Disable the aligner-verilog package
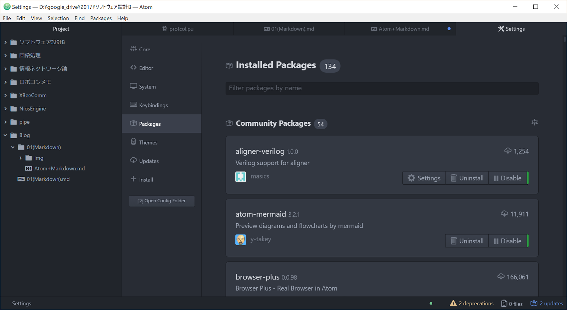This screenshot has height=310, width=567. click(x=508, y=178)
